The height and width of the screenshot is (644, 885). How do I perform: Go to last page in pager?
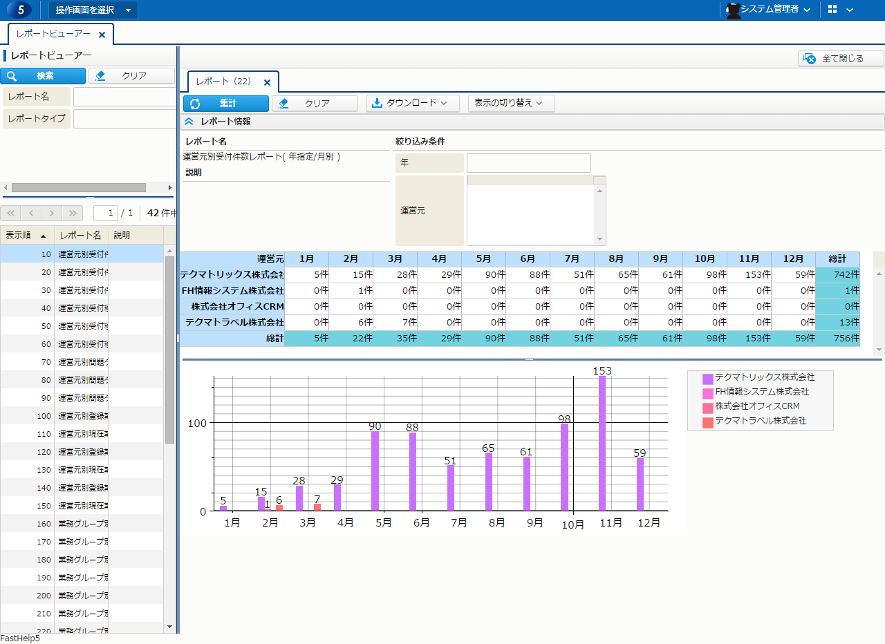73,213
